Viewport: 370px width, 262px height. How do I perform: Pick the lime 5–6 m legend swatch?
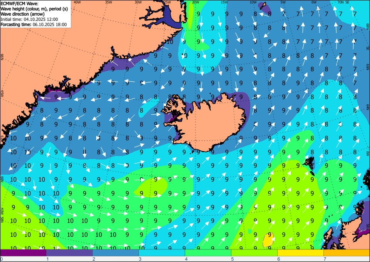tap(254, 253)
